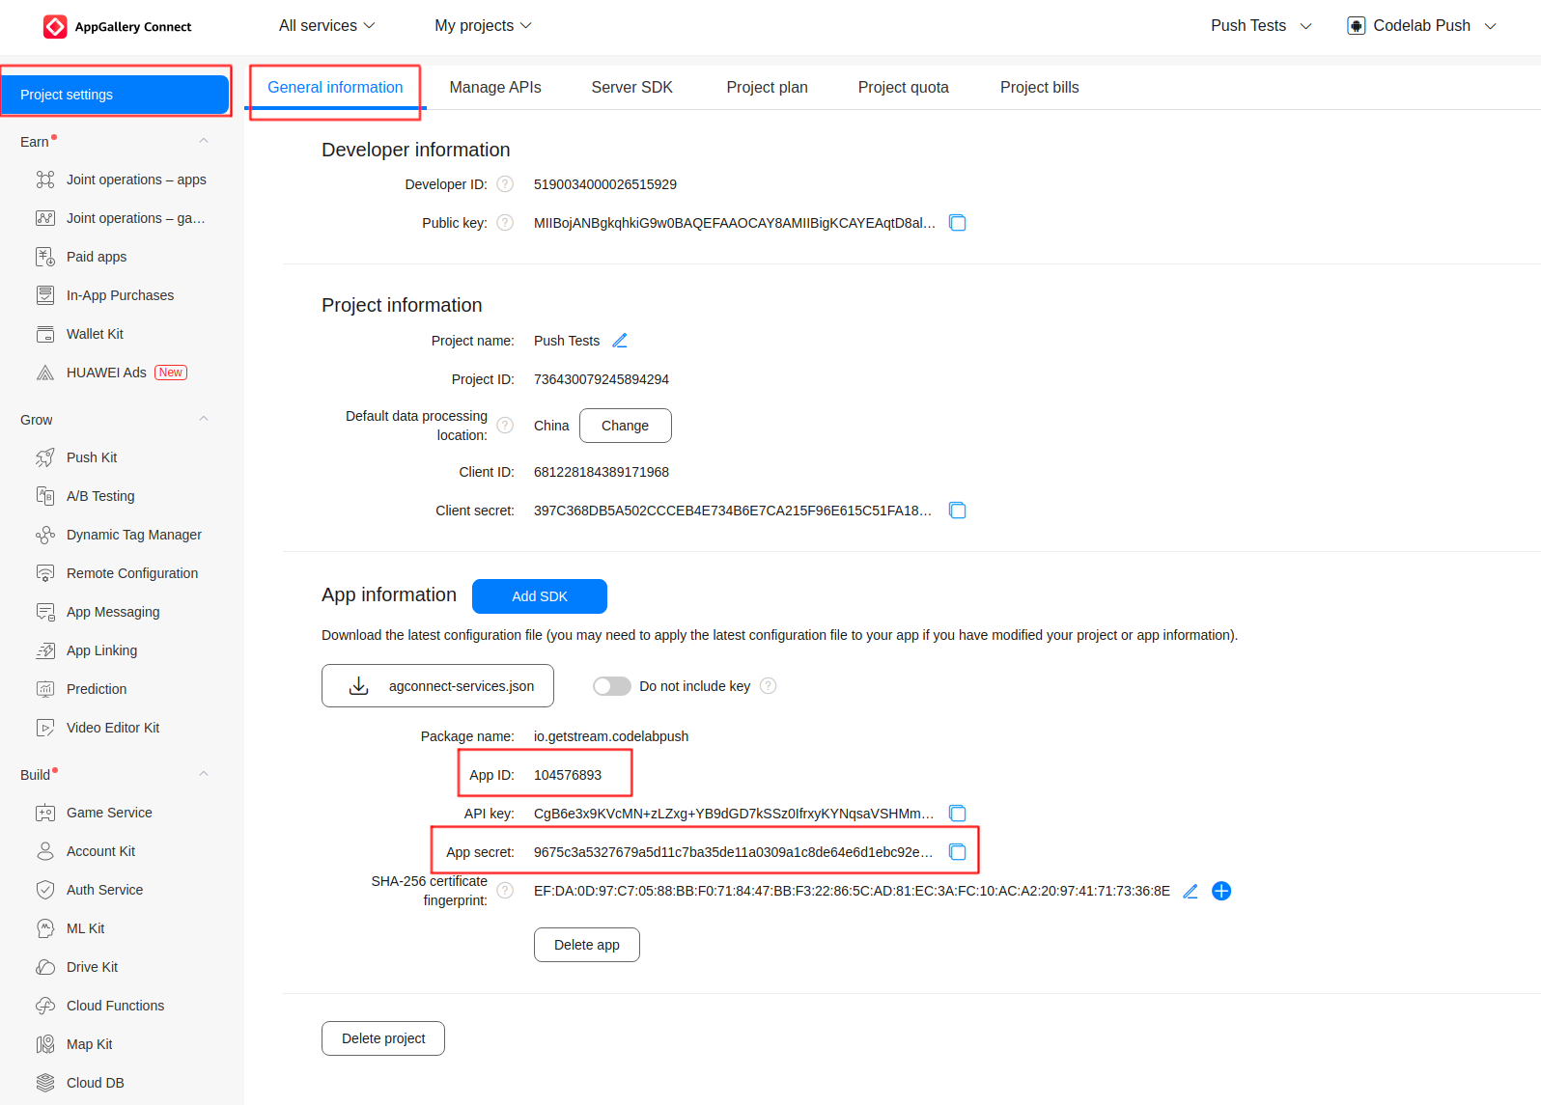Click the A/B Testing sidebar icon
Screen dimensions: 1541x1105
tap(45, 496)
